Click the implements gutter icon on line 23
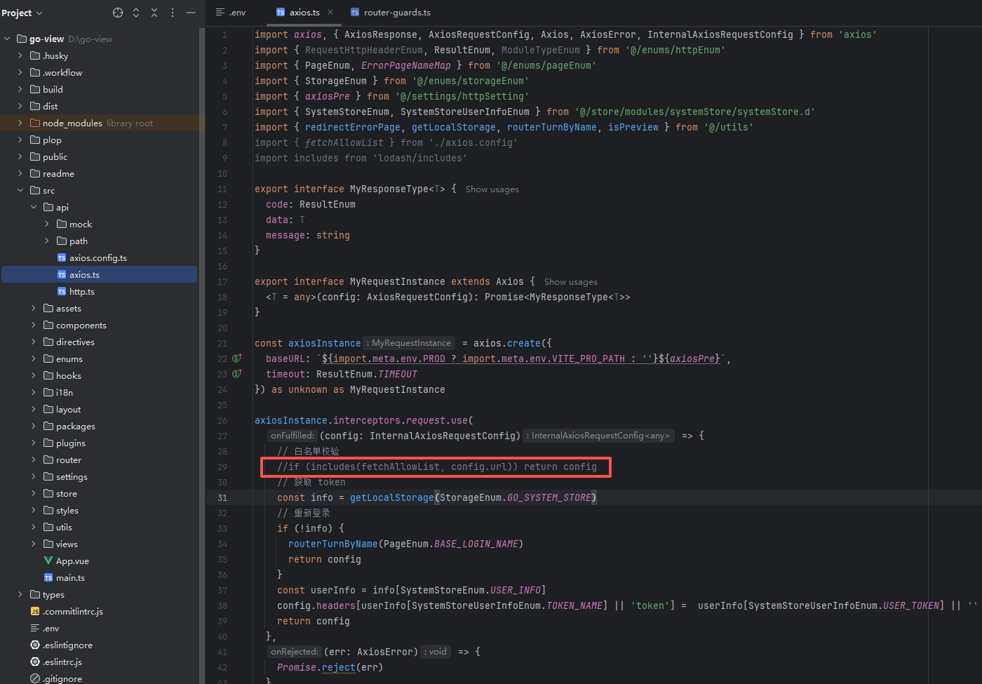 (x=237, y=374)
